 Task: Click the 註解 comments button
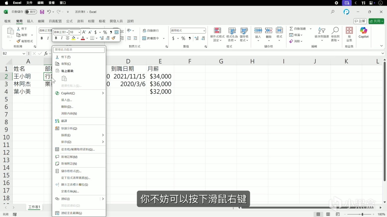(360, 21)
